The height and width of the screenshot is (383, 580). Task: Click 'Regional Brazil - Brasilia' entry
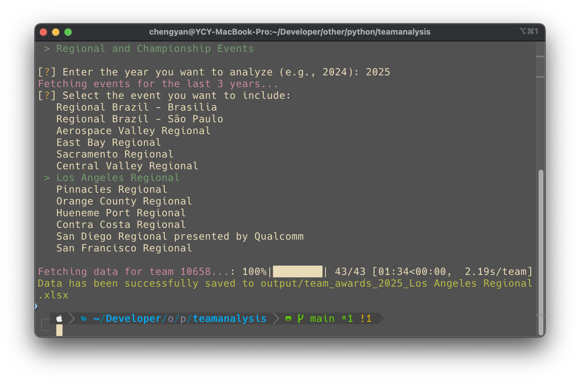coord(136,107)
